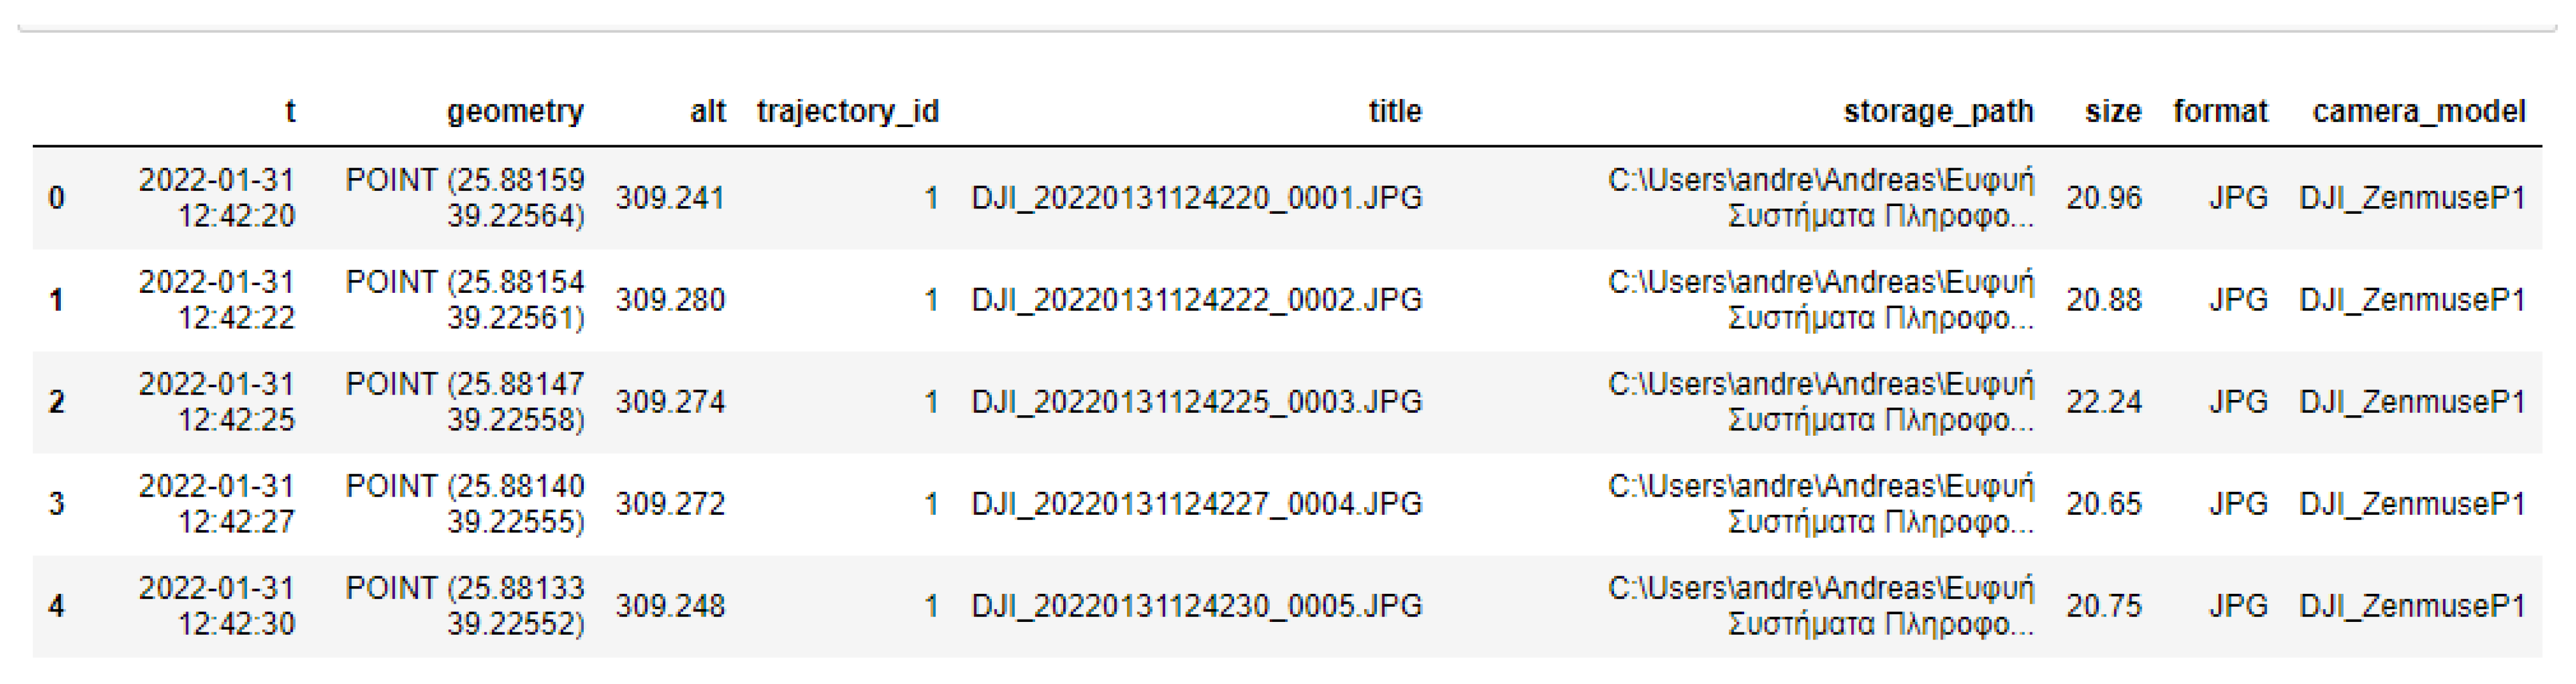Click the timestamp 2022-01-31 12:42:20
Image resolution: width=2576 pixels, height=684 pixels.
point(217,198)
